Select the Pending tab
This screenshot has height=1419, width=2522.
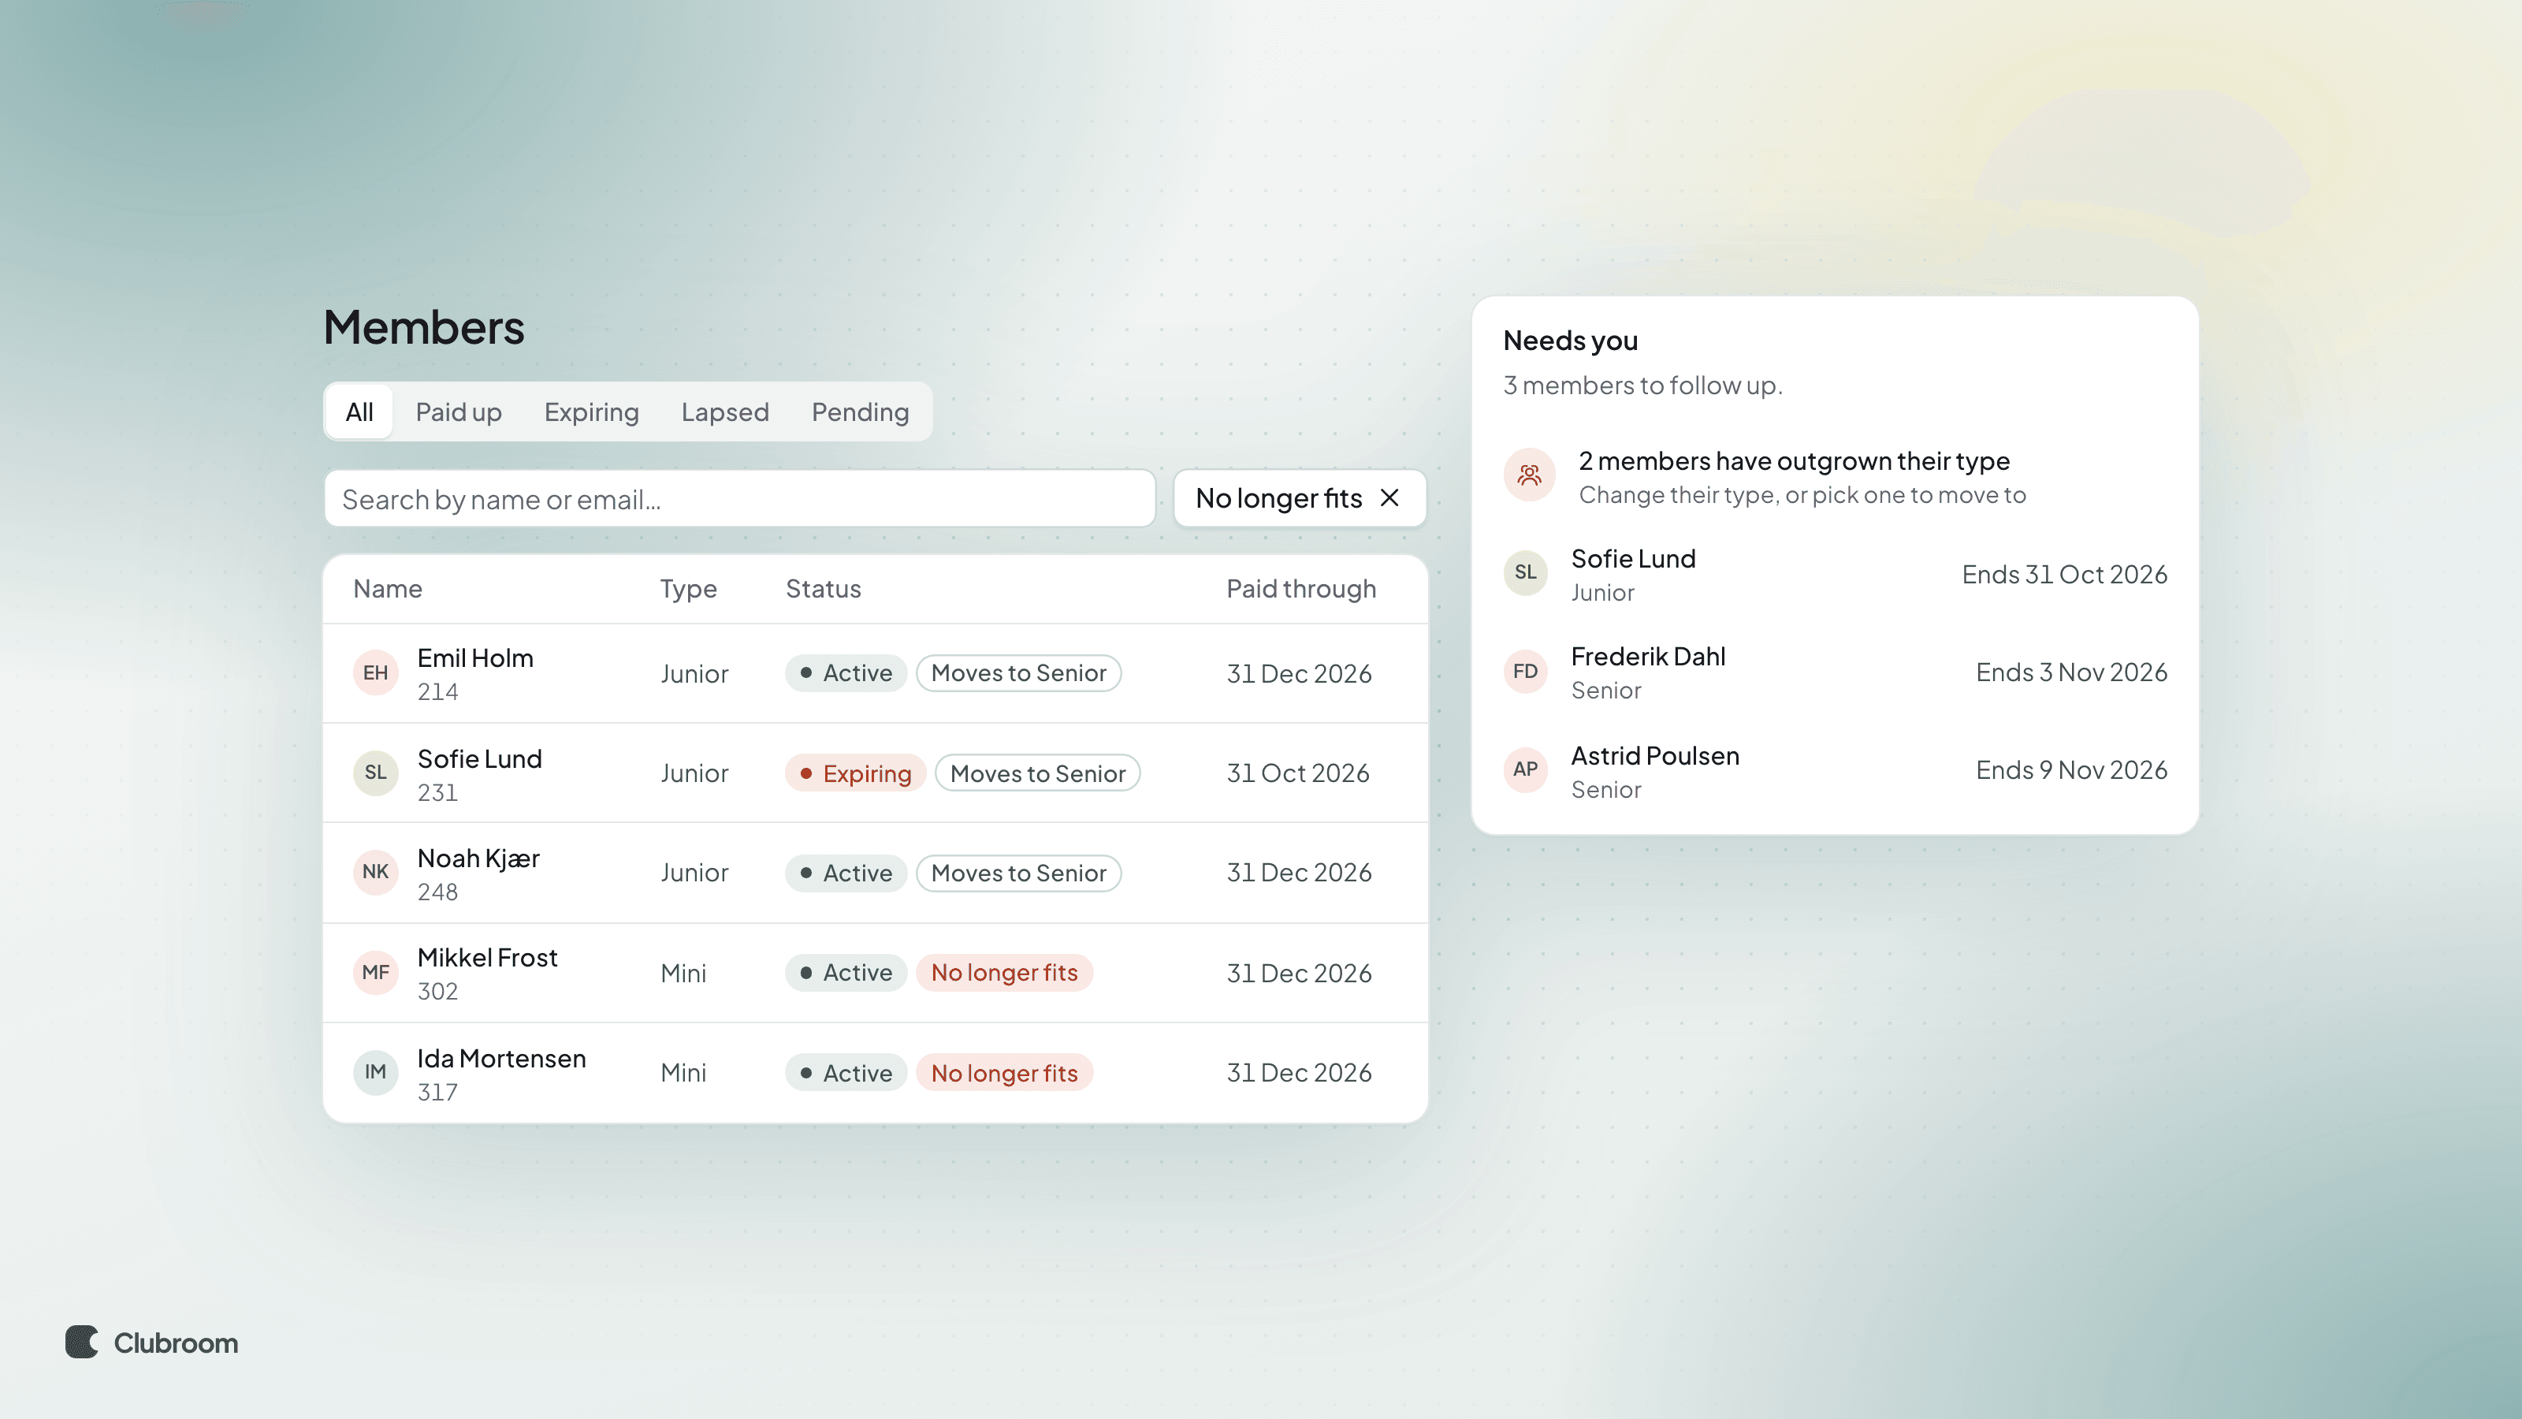point(860,412)
